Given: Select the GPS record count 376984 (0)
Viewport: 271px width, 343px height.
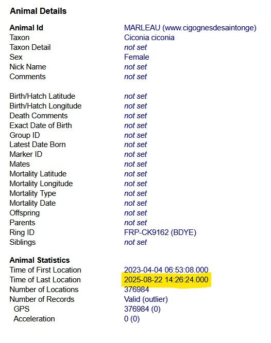Looking at the screenshot, I should [x=142, y=309].
